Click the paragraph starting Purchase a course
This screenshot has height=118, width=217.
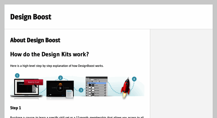coord(77,117)
